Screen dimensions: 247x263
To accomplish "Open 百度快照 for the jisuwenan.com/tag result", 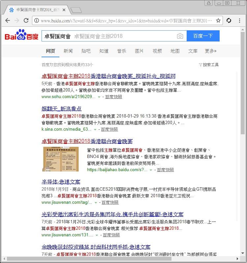I will [x=110, y=202].
